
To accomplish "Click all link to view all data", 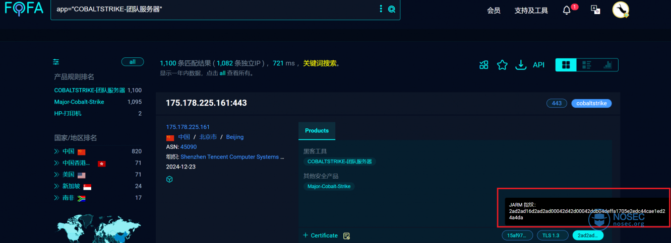I will 222,73.
